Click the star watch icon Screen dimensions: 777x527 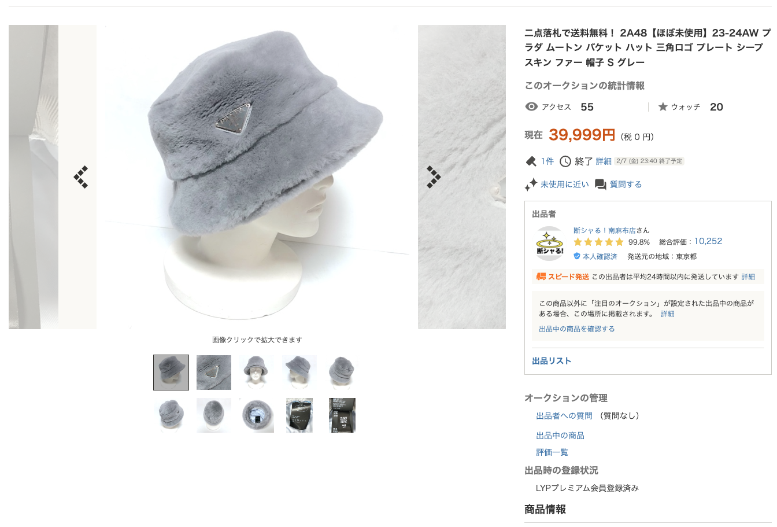tap(663, 107)
